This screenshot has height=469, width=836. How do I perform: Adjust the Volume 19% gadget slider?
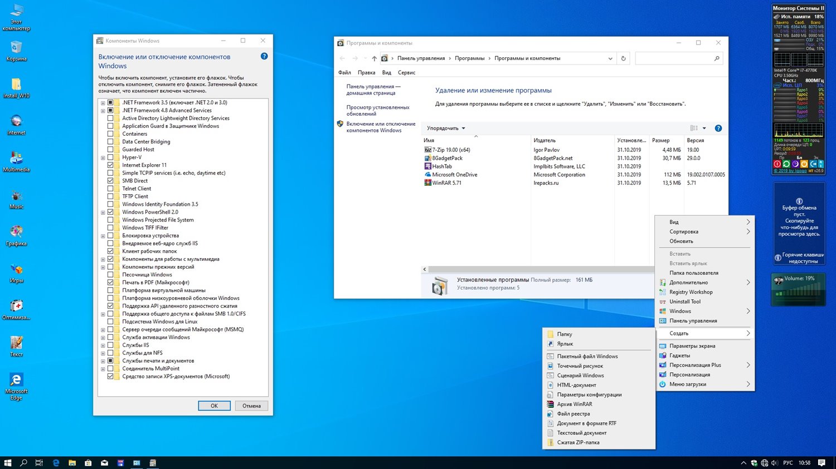798,289
